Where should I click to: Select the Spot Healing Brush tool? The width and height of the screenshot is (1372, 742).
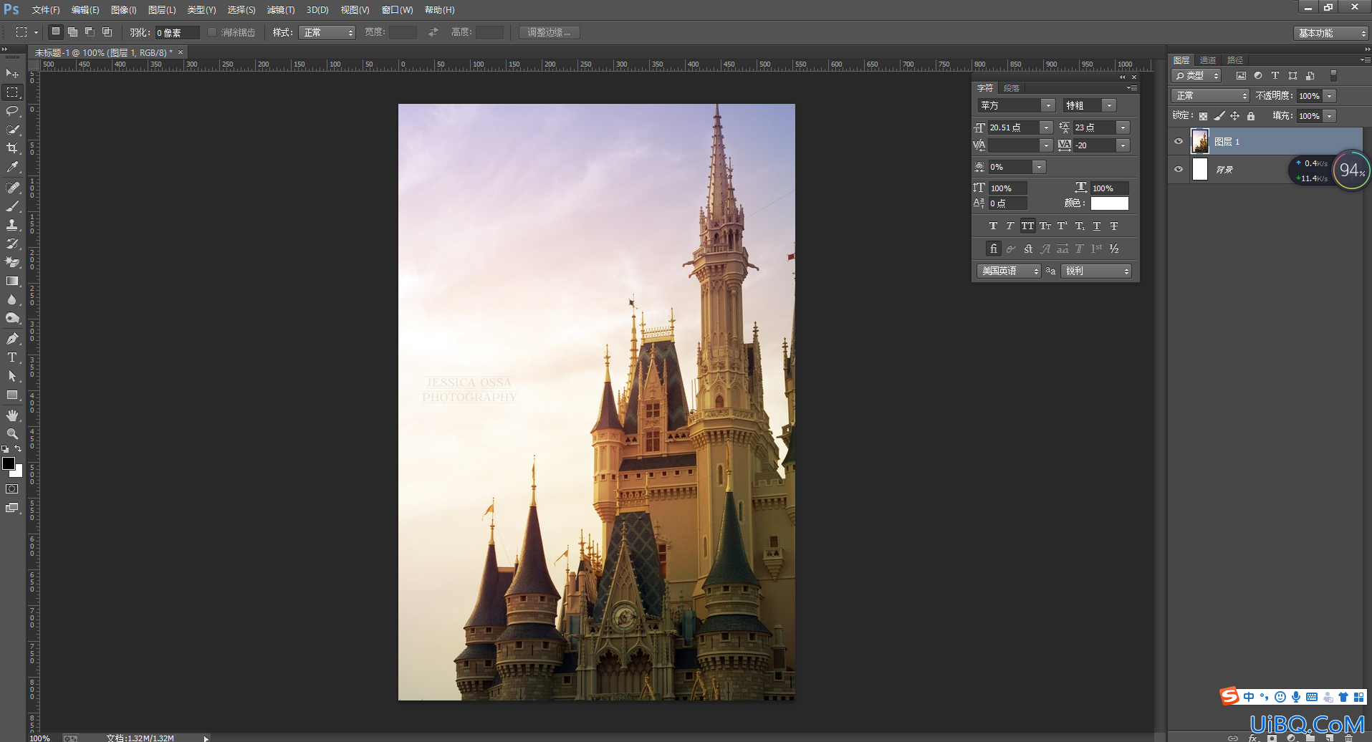12,188
